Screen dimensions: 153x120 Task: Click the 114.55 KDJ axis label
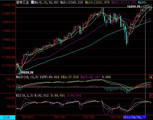[x=10, y=98]
